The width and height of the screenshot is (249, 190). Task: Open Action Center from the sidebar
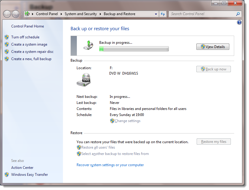(22, 168)
